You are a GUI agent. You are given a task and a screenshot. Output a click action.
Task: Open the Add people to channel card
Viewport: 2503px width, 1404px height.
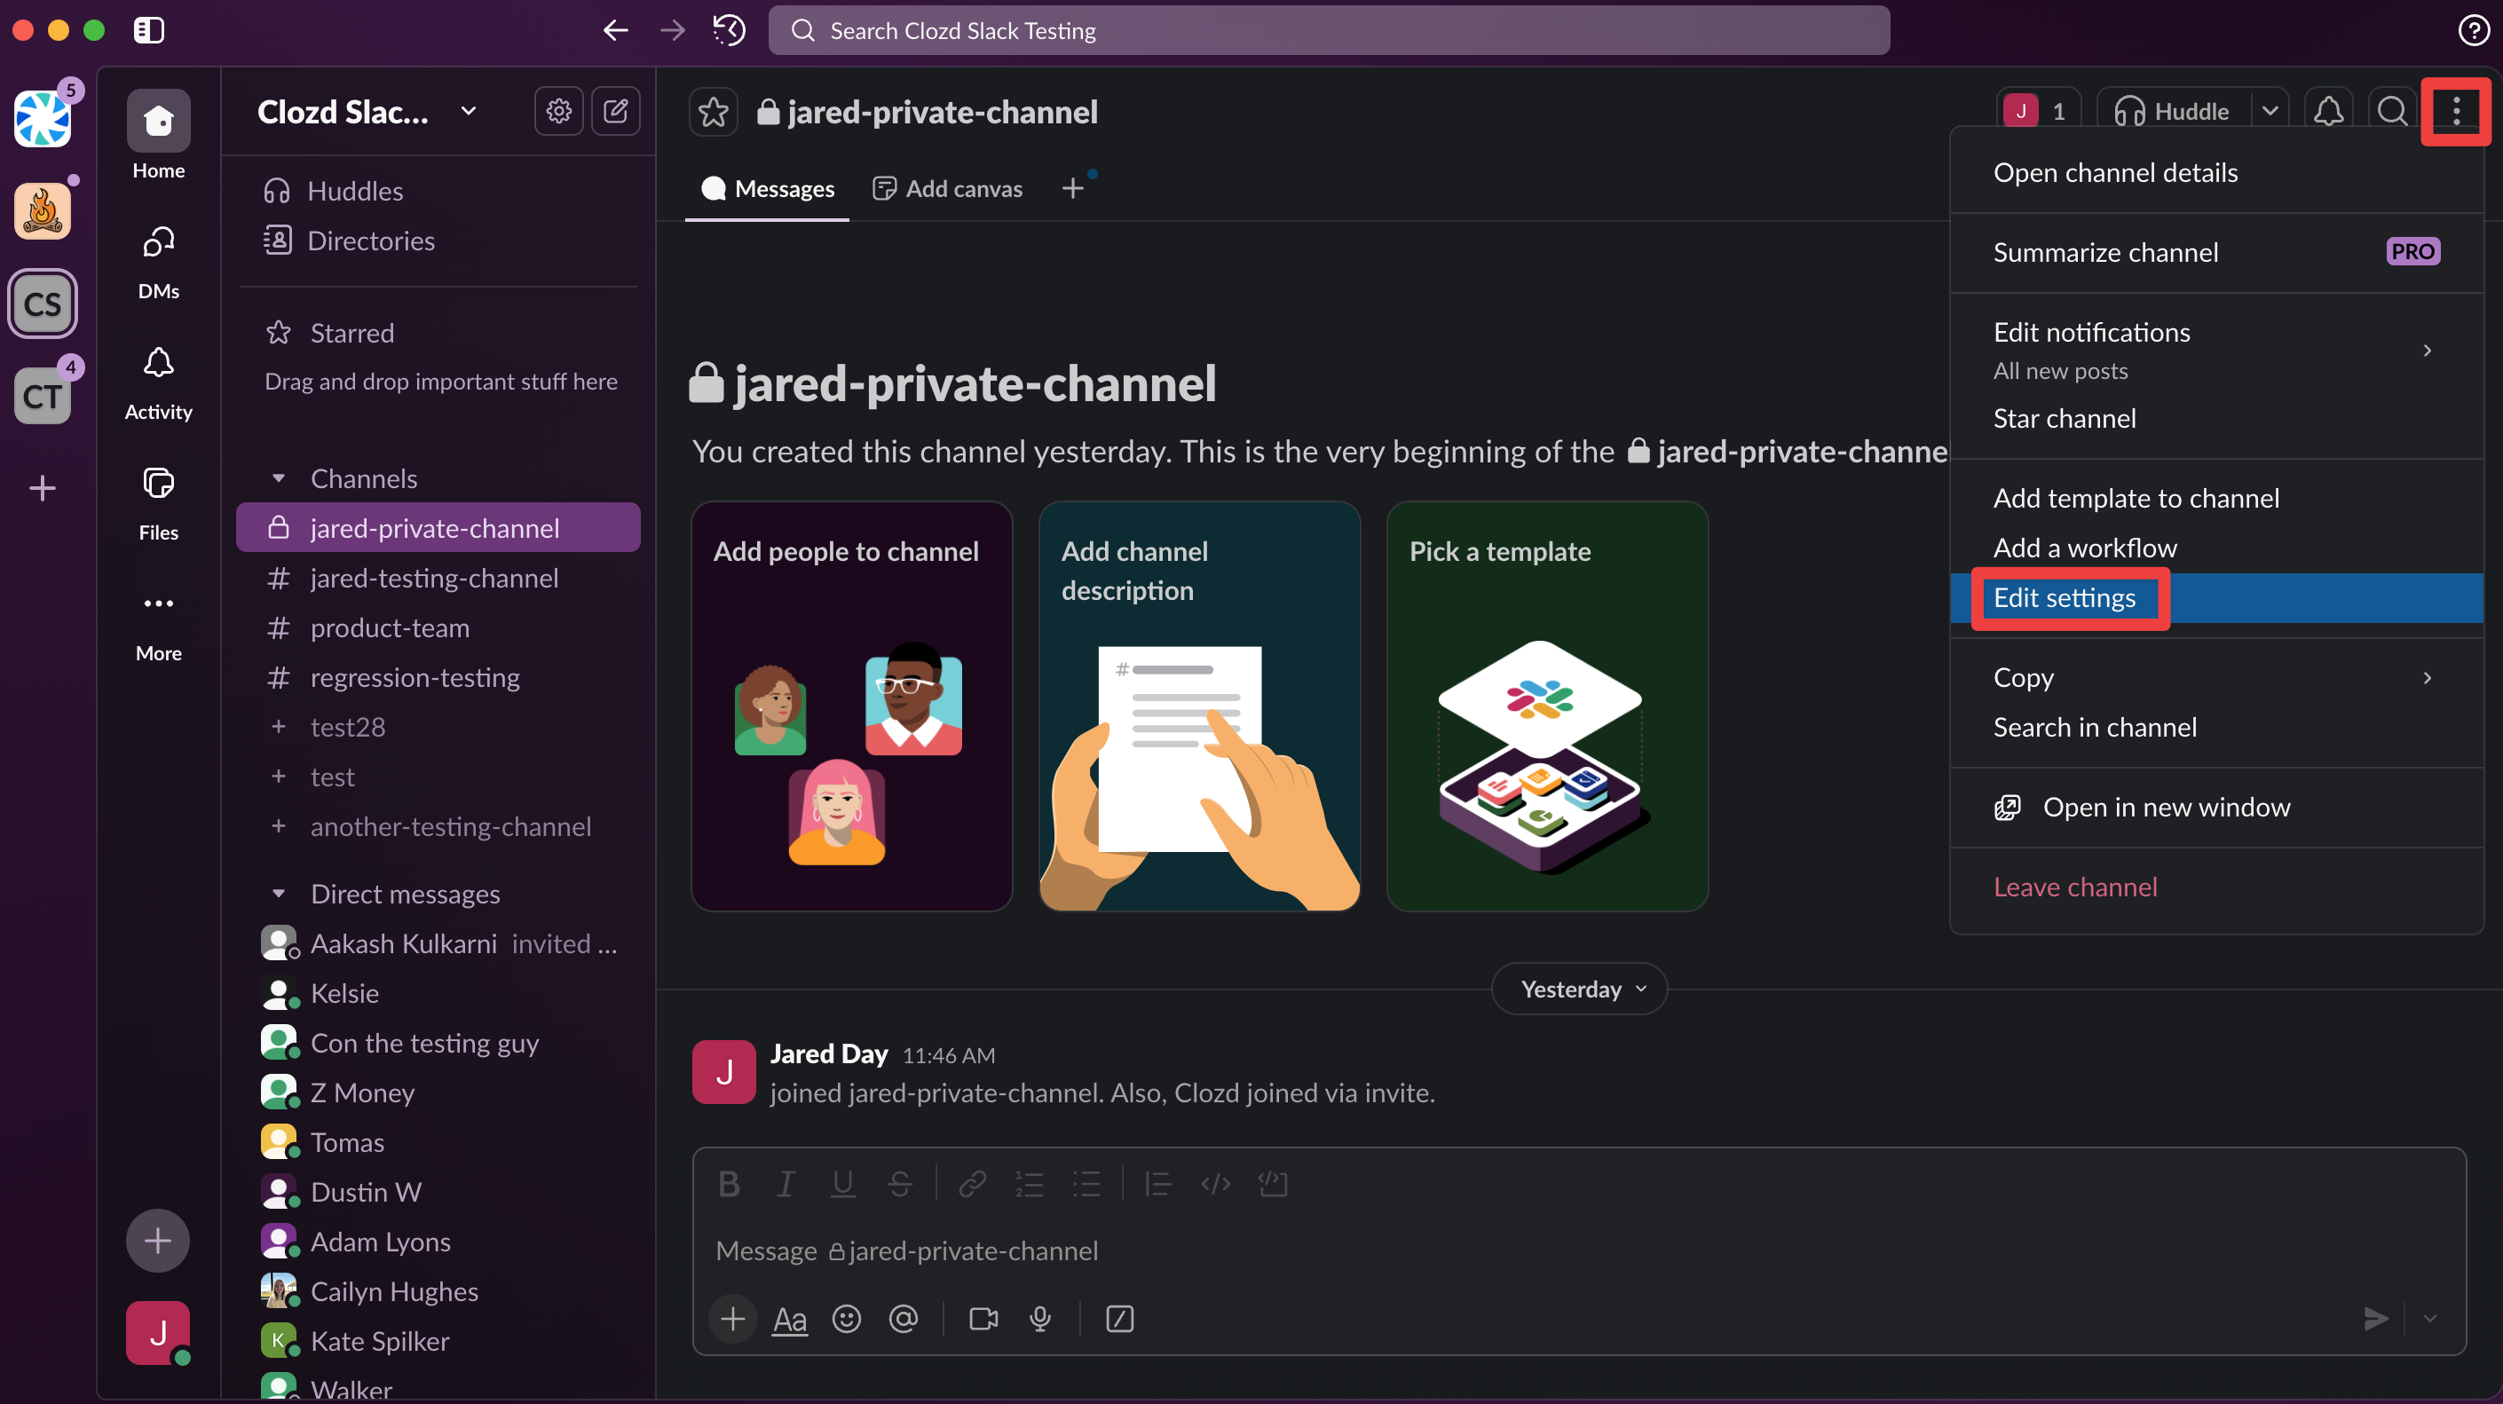851,706
